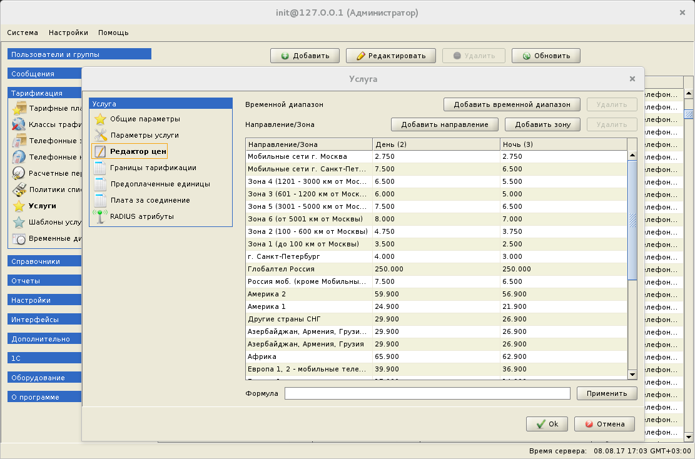Open the Настройки menu in menu bar

pyautogui.click(x=68, y=33)
